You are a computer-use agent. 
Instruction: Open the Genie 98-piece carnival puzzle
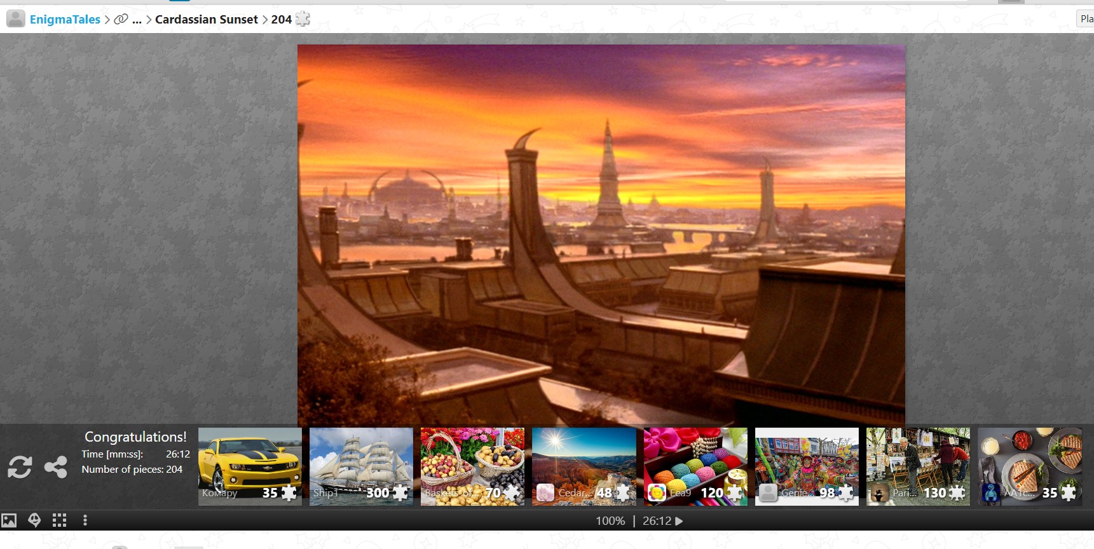(807, 466)
